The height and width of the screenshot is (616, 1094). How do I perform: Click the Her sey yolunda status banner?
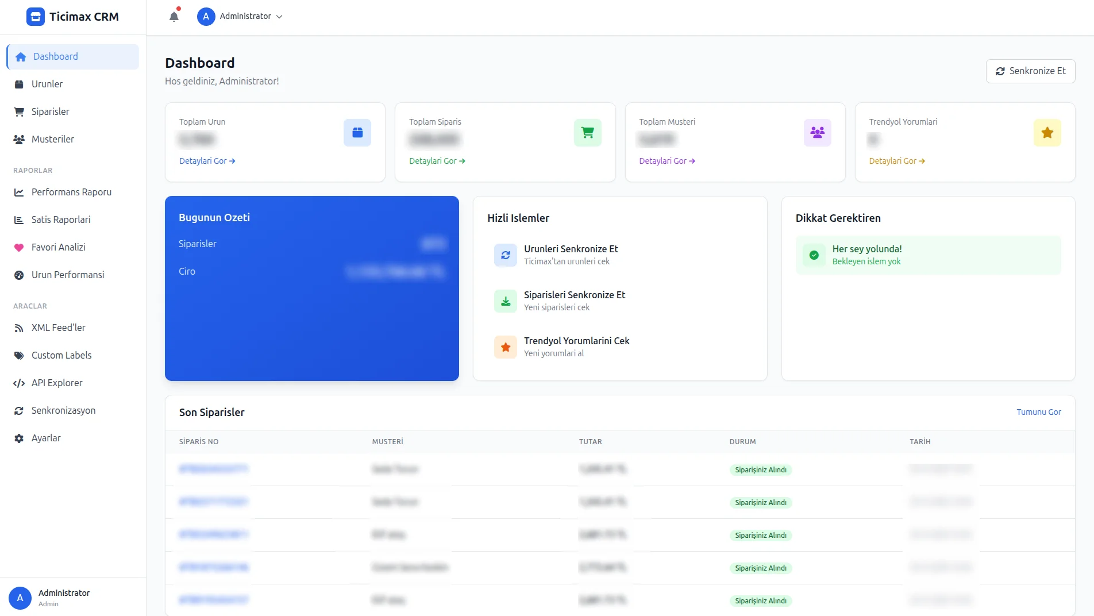click(x=928, y=255)
